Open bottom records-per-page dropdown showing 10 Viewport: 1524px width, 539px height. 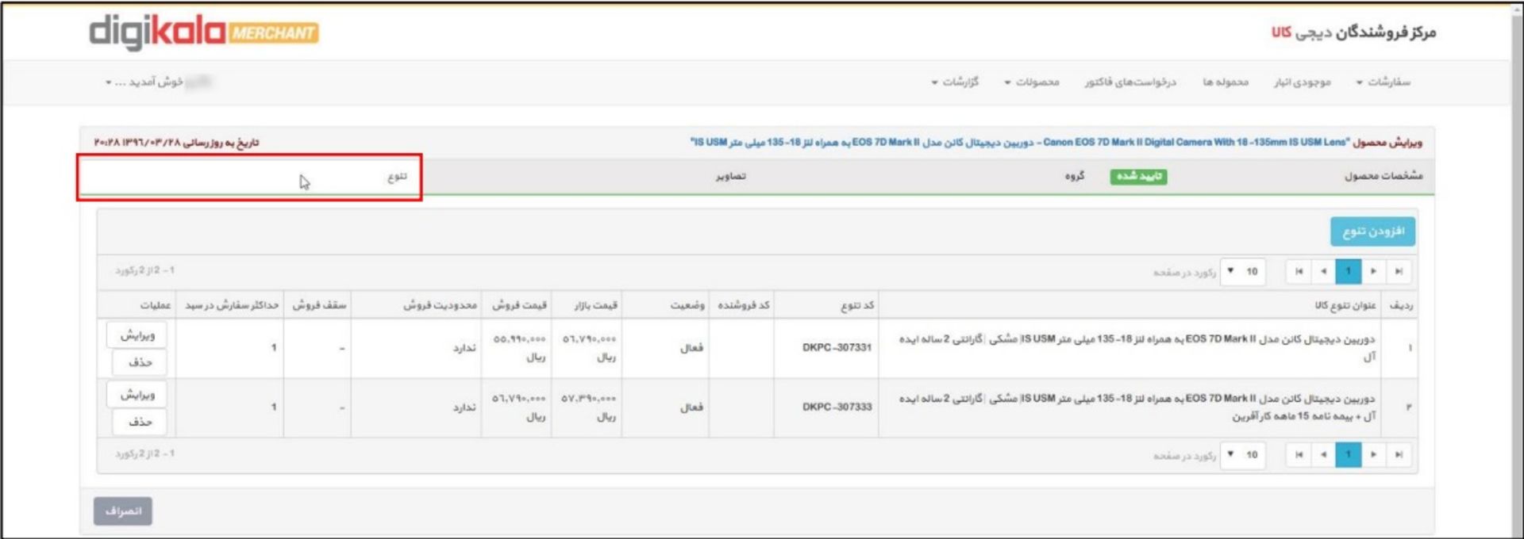(x=1242, y=454)
